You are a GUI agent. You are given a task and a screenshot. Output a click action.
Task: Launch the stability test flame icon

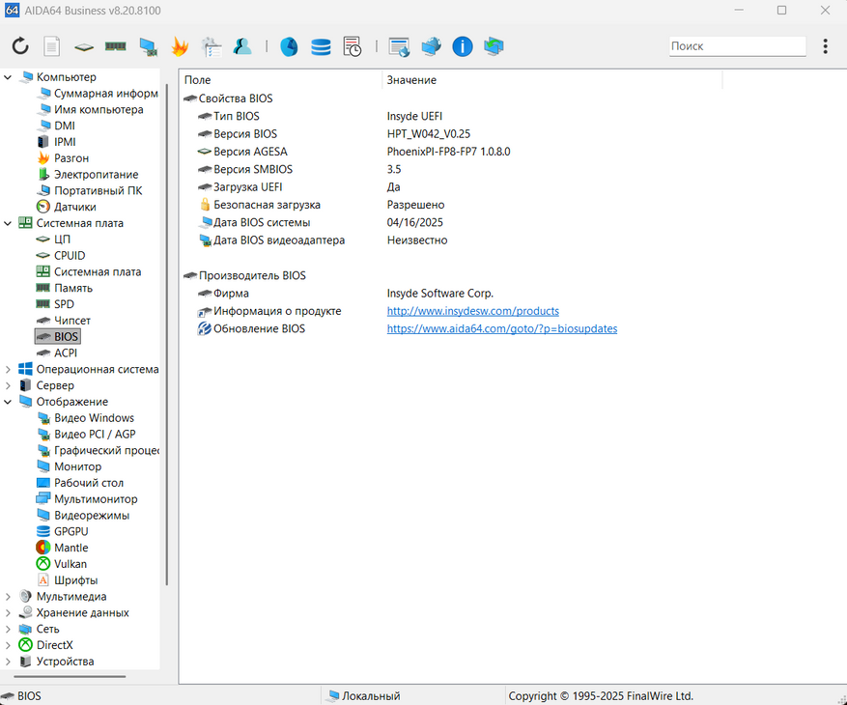point(180,46)
